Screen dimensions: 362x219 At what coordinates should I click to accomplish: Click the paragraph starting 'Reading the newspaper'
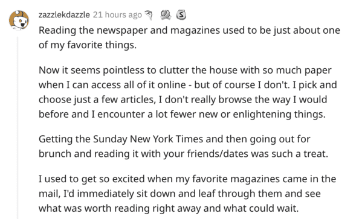189,37
